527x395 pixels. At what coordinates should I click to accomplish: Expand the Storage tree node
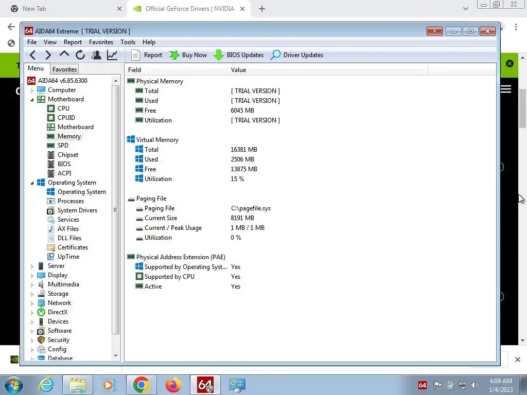tap(32, 294)
